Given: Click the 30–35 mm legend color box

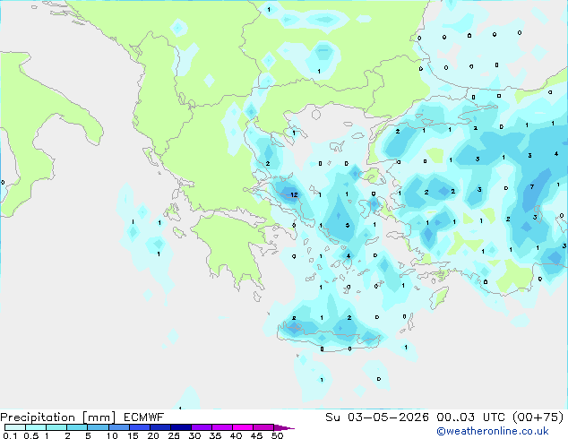Looking at the screenshot, I should pyautogui.click(x=202, y=427).
